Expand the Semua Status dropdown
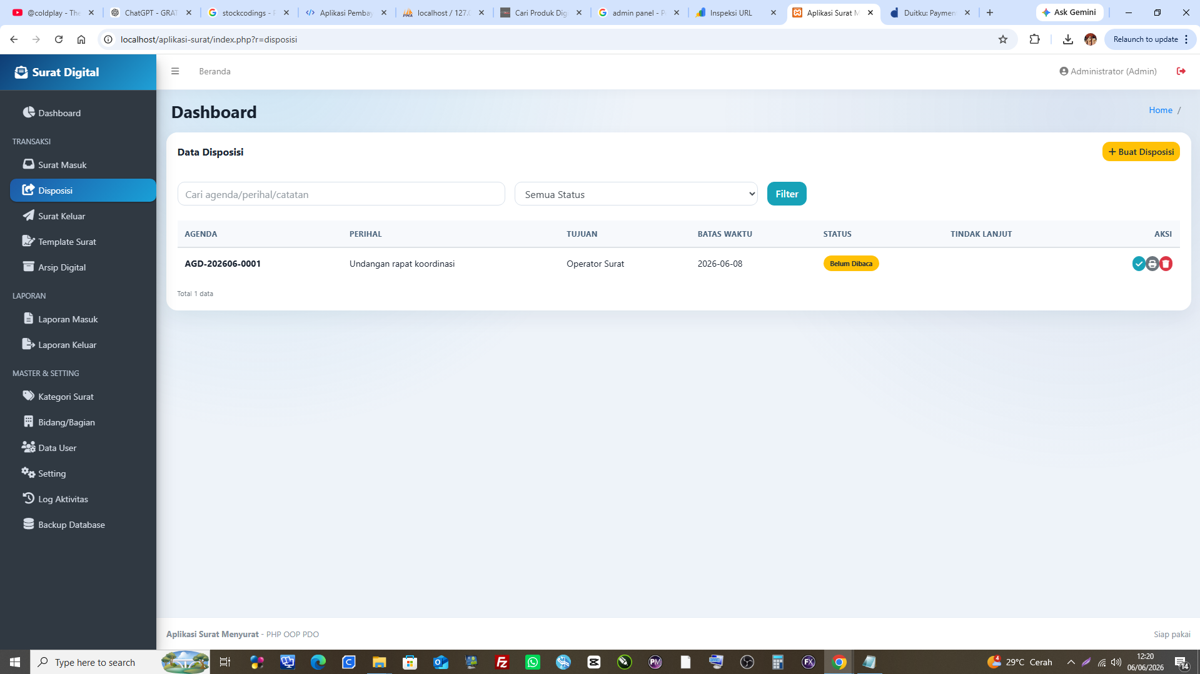 tap(636, 194)
